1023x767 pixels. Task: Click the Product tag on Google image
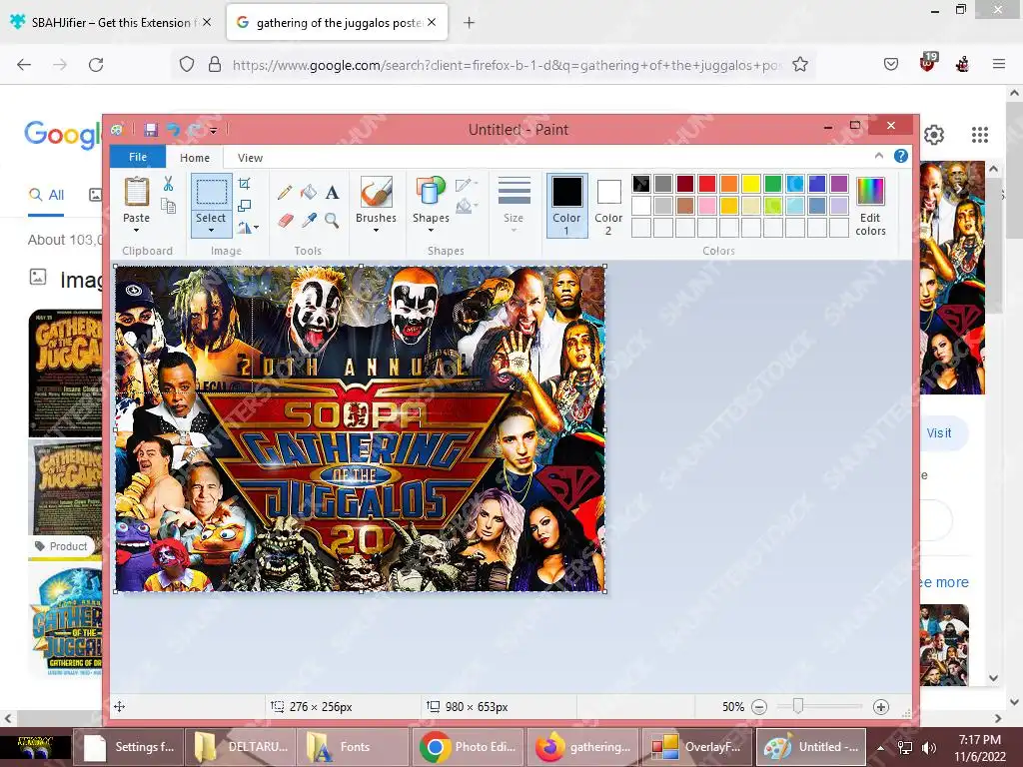click(61, 546)
